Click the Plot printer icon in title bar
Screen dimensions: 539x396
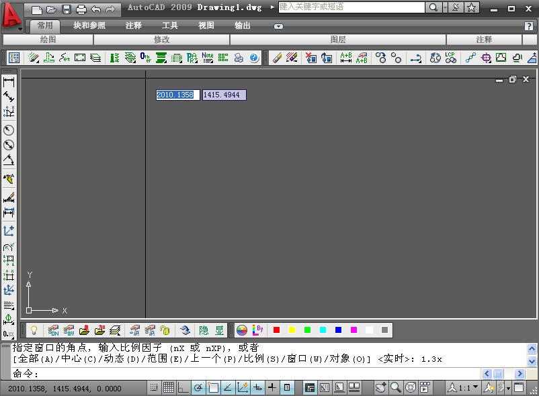coord(81,9)
